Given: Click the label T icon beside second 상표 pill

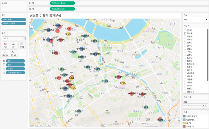Looking at the screenshot, I should (x=4, y=65).
